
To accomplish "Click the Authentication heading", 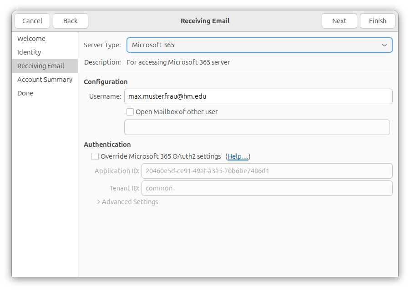I will [107, 145].
